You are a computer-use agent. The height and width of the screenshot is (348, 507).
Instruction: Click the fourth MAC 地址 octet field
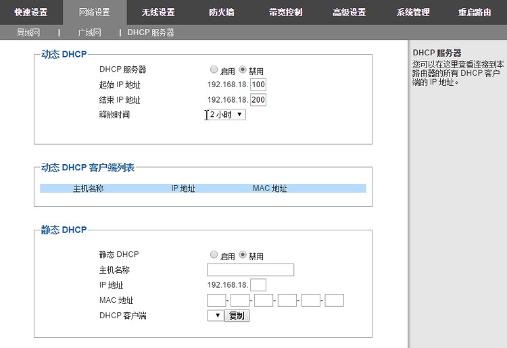point(287,300)
